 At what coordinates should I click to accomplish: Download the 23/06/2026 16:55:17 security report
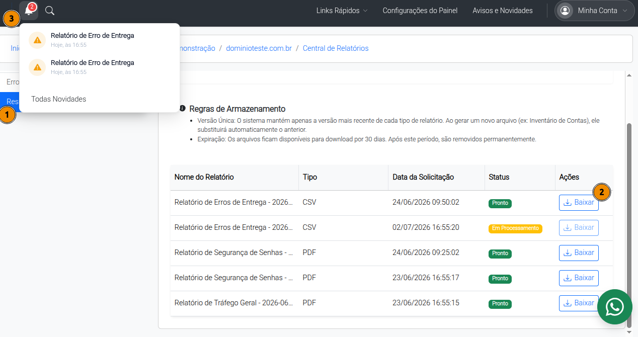(x=579, y=278)
